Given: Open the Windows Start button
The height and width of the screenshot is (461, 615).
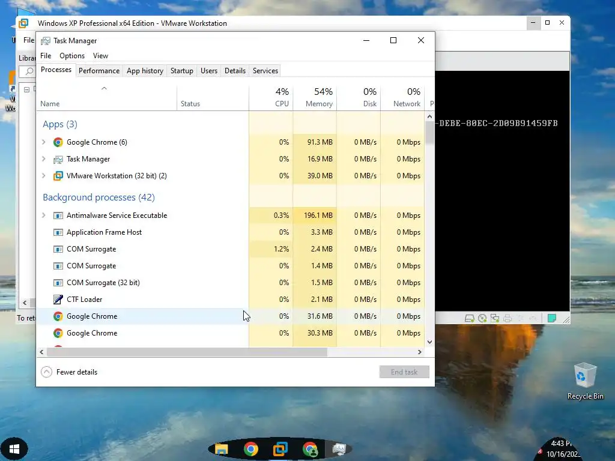Looking at the screenshot, I should 14,448.
